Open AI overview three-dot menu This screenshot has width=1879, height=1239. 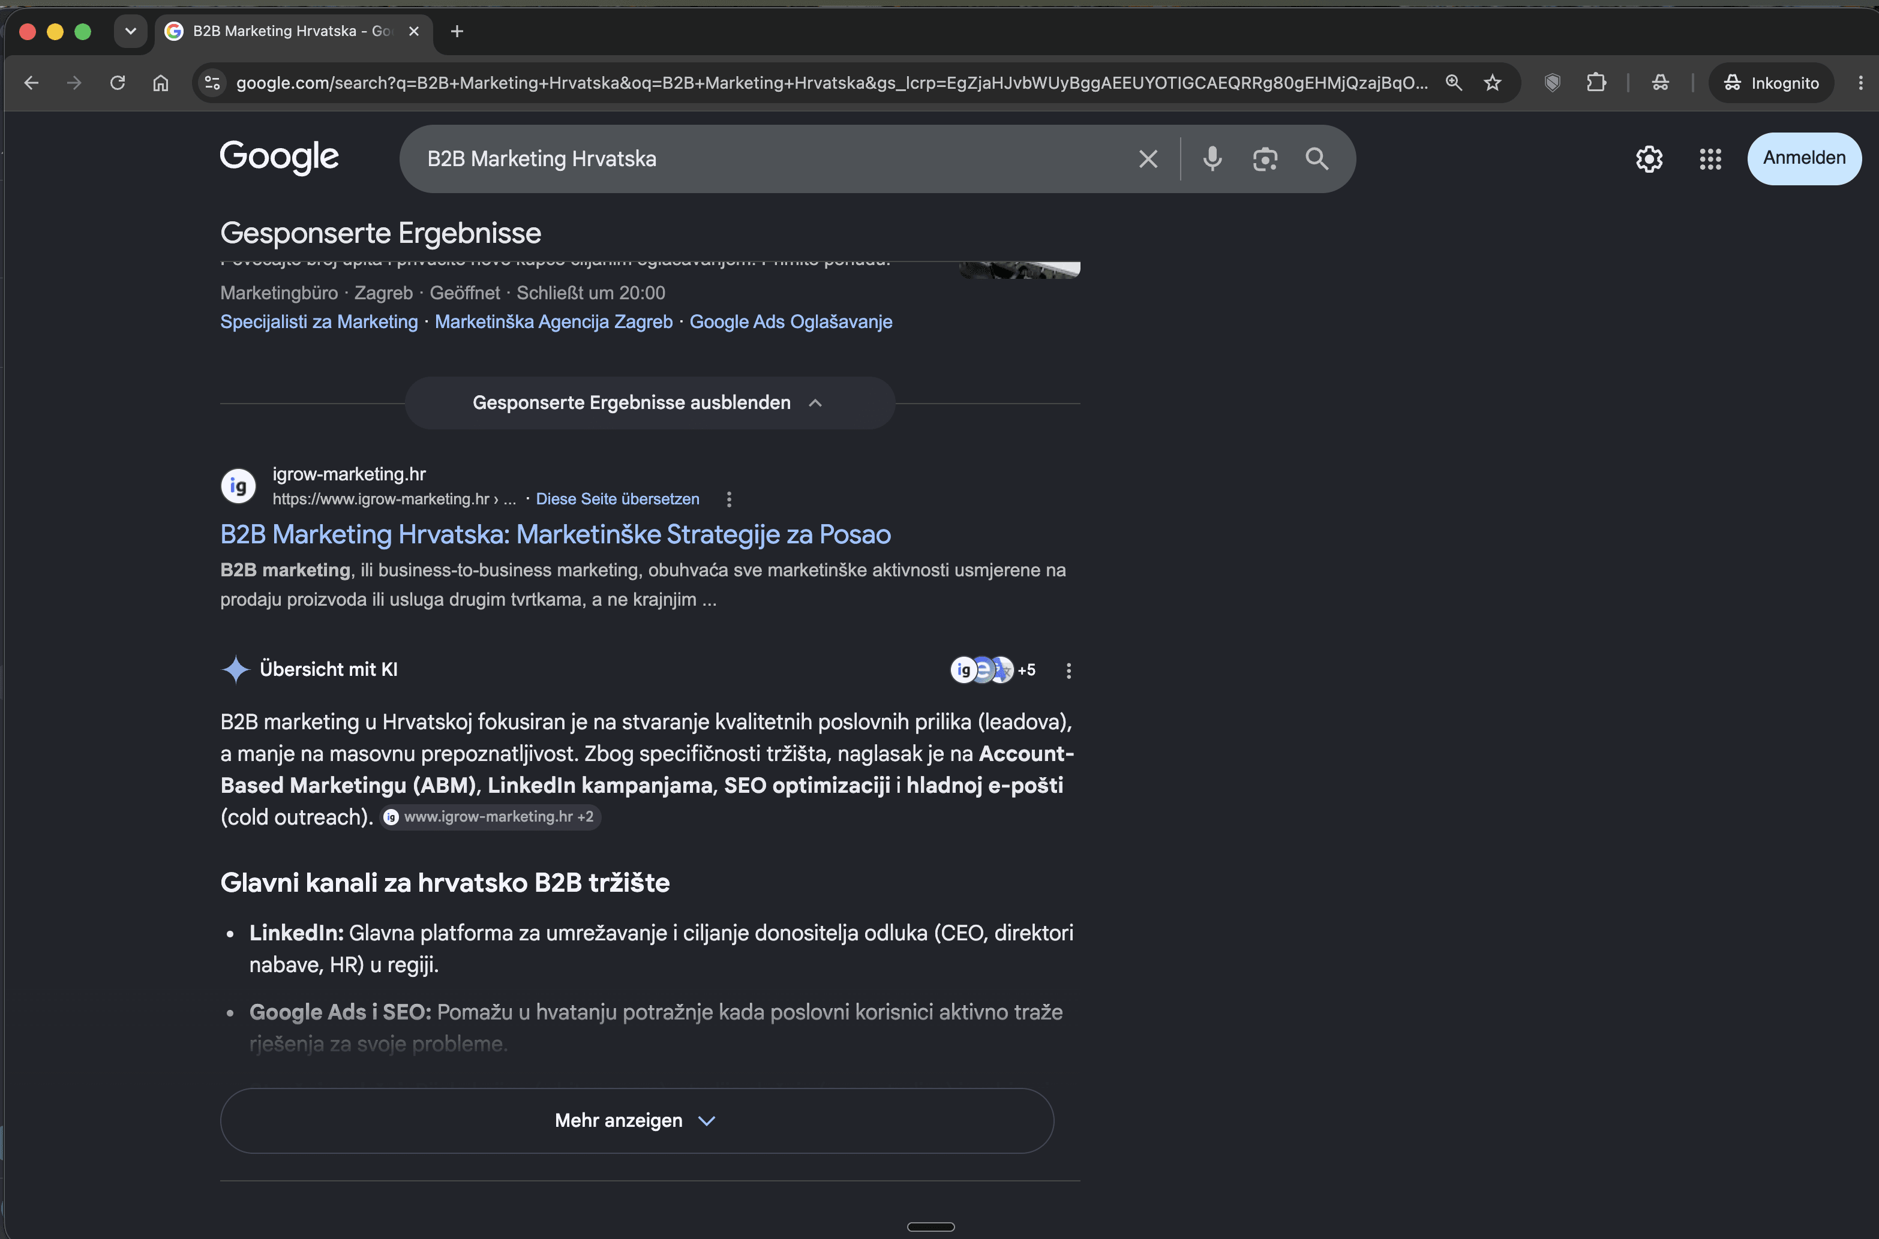1068,671
